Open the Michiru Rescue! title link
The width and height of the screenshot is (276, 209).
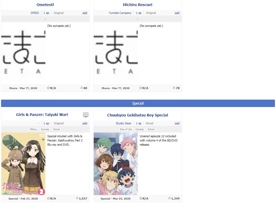click(x=138, y=5)
